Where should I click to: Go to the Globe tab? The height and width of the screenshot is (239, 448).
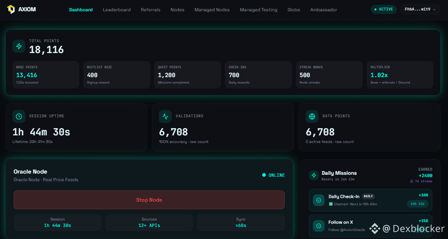click(x=294, y=10)
